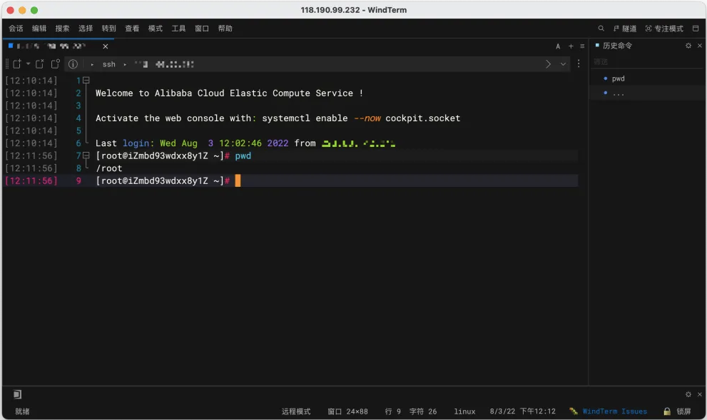Enable 专注模式 focus mode
707x420 pixels.
(664, 29)
